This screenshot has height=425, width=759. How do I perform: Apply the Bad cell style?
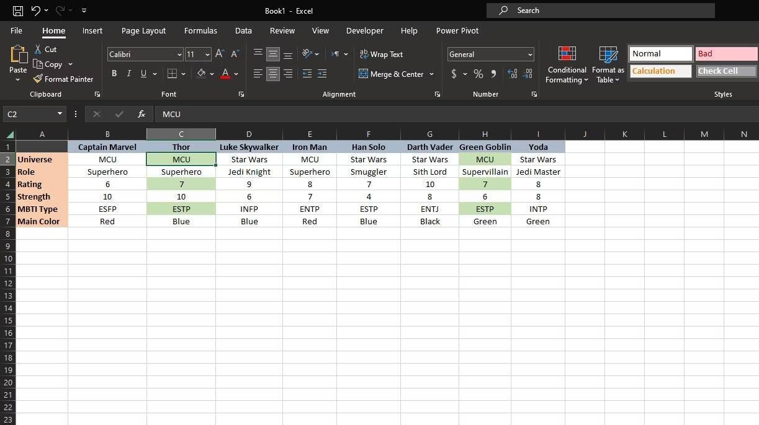click(725, 53)
